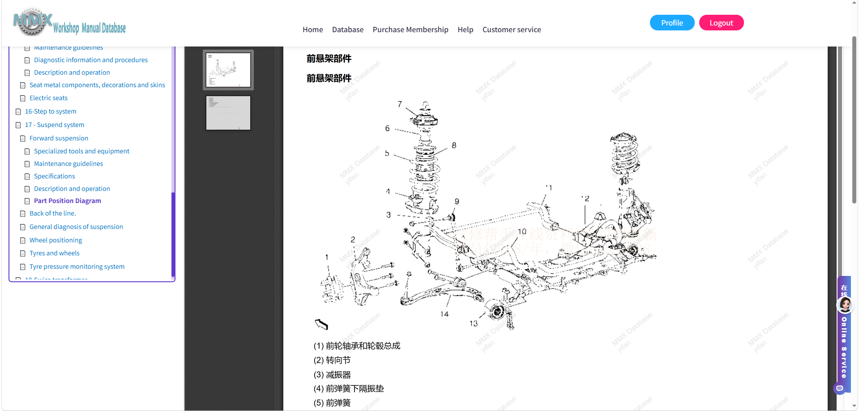Viewport: 859px width, 411px height.
Task: Open Forward suspension tree section
Action: (x=59, y=138)
